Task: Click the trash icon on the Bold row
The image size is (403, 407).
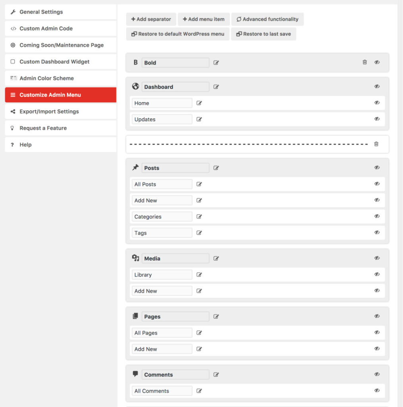Action: [x=364, y=62]
